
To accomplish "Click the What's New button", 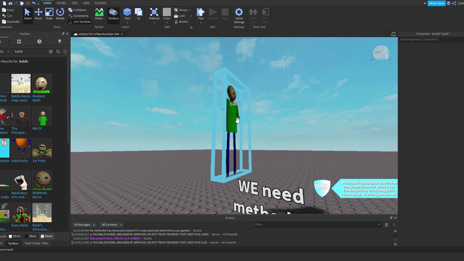I will point(436,3).
